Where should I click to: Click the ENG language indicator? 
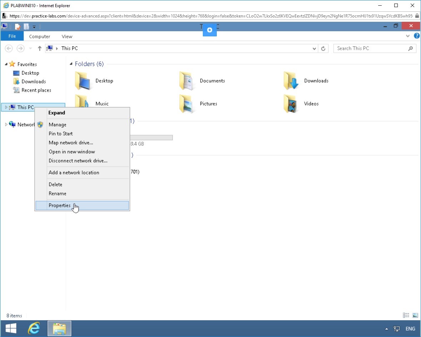pyautogui.click(x=410, y=329)
